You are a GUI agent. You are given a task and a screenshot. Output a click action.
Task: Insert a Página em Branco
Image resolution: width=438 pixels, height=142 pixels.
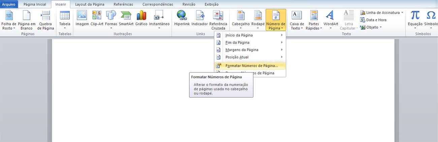point(27,20)
